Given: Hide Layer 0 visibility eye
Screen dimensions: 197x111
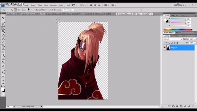Looking at the screenshot, I should (165, 47).
